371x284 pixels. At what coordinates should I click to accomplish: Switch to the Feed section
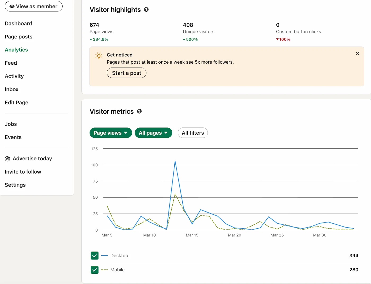(11, 63)
